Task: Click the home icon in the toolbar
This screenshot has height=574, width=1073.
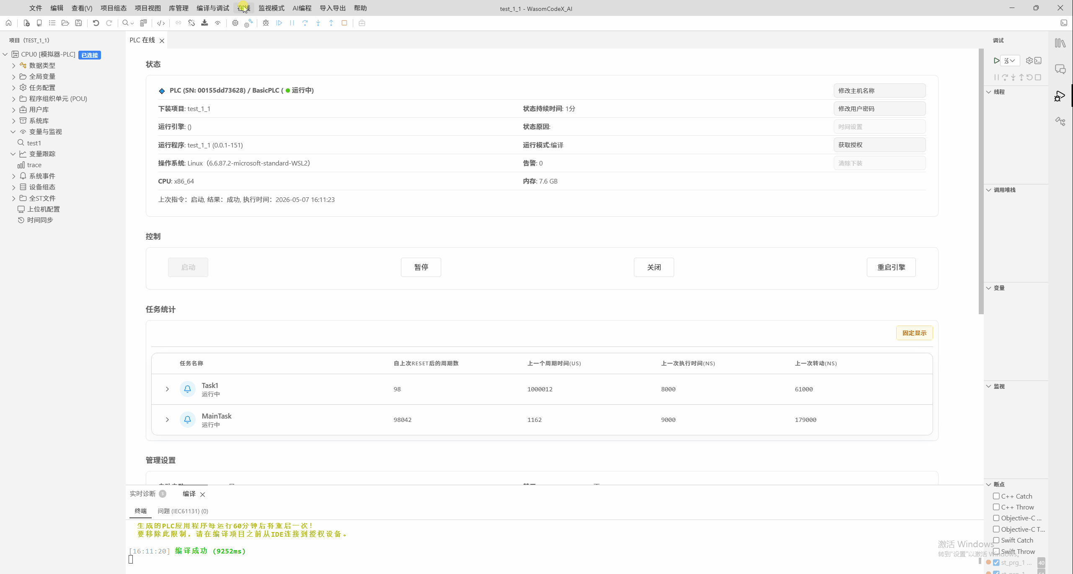Action: pos(8,23)
